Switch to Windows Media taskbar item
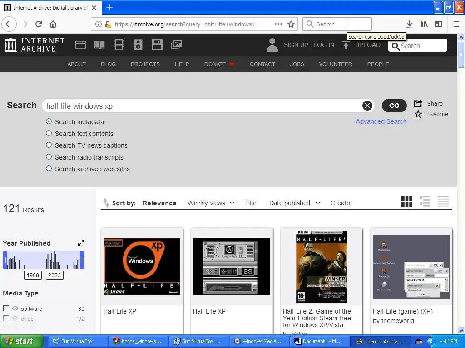This screenshot has height=348, width=465. (258, 342)
